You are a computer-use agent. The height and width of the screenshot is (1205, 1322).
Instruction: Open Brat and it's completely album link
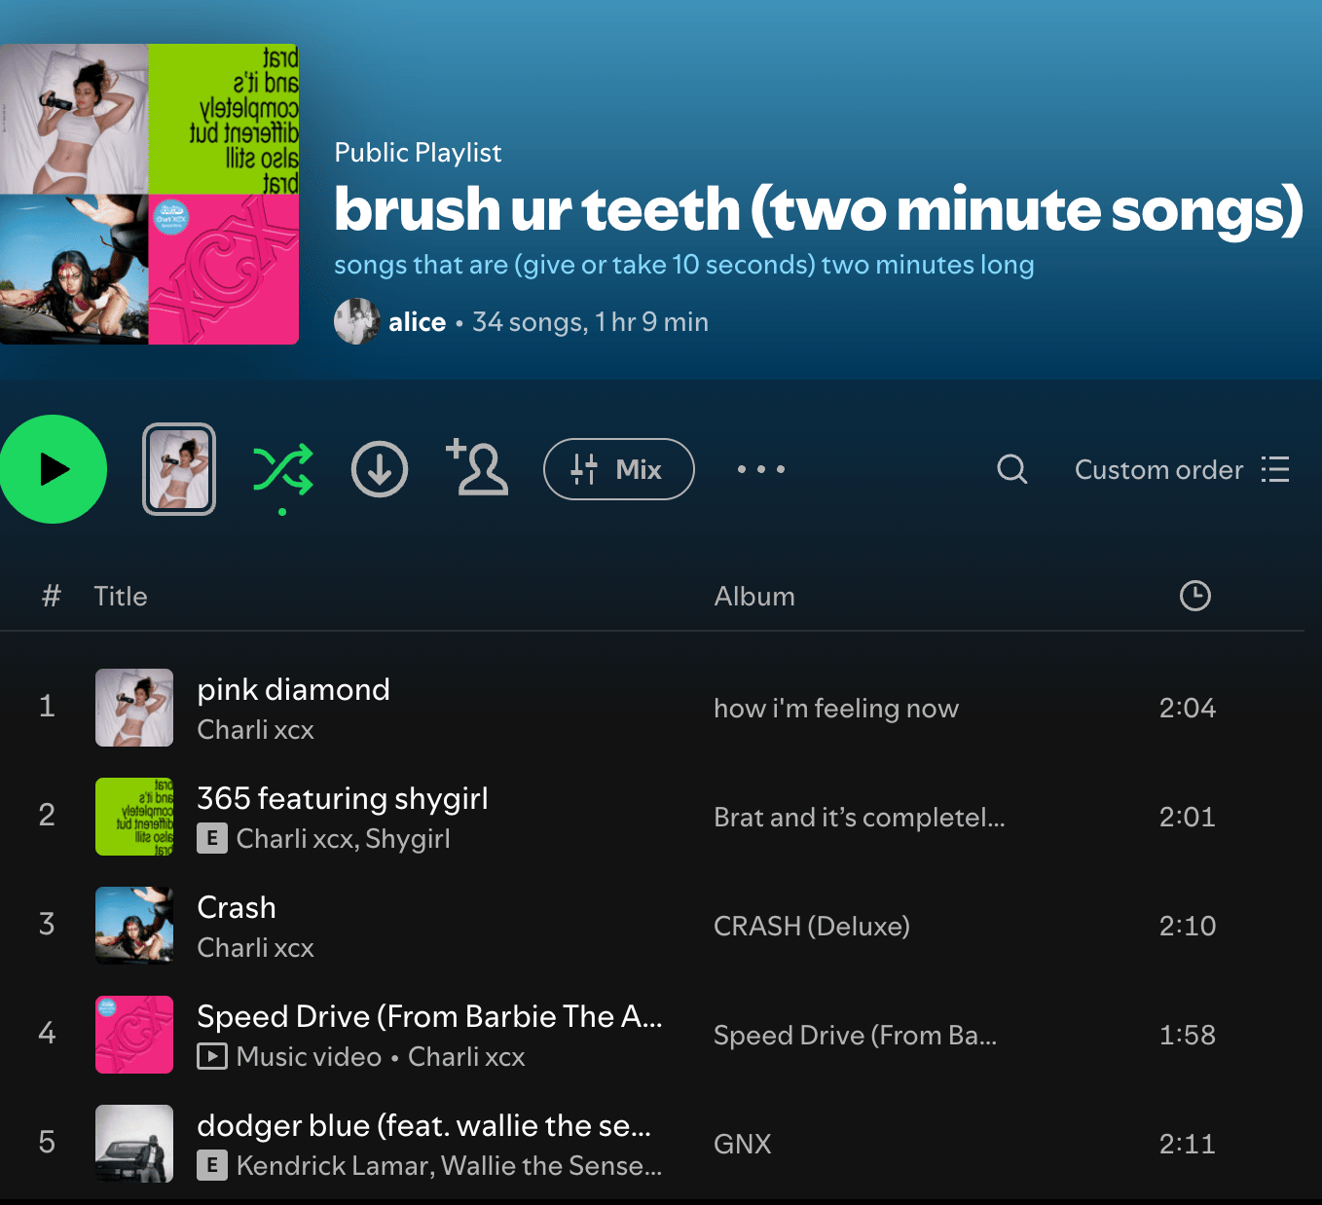point(860,818)
